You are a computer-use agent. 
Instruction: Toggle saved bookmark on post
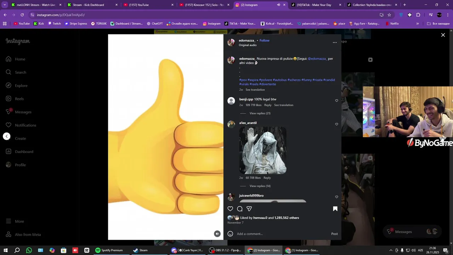pos(335,209)
